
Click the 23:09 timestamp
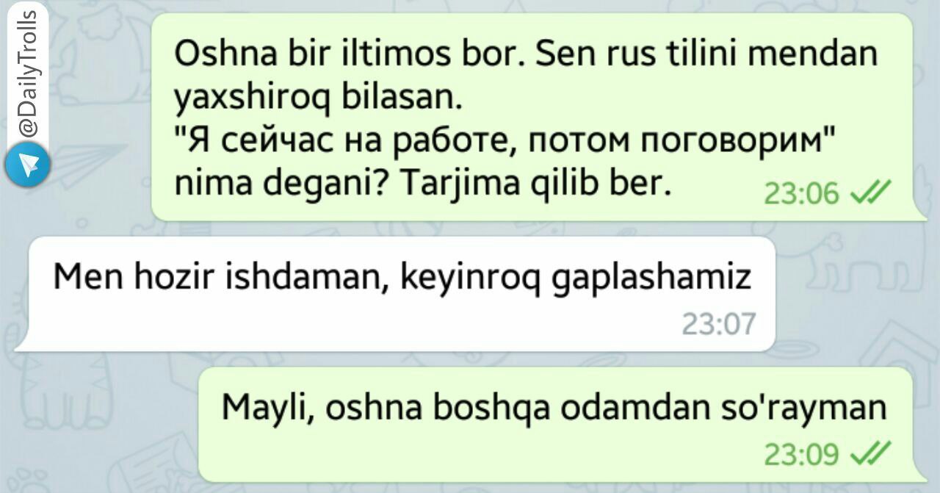(x=801, y=453)
